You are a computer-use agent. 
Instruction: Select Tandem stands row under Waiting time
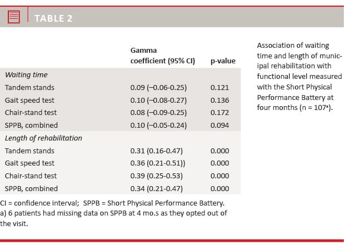[29, 87]
